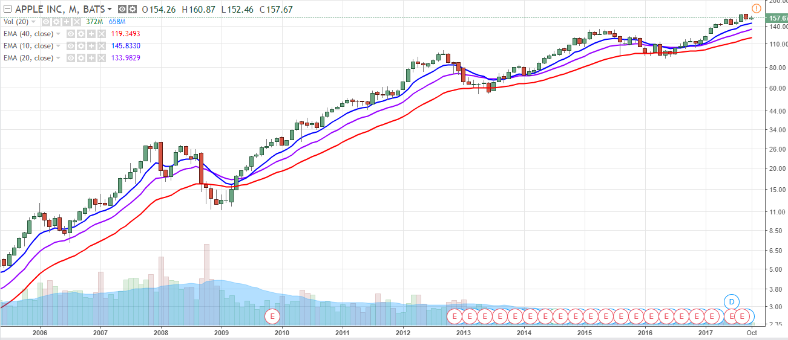The height and width of the screenshot is (340, 788).
Task: Open EMA (10, close) settings gear
Action: coord(80,46)
